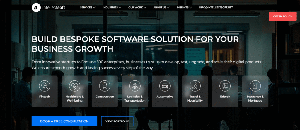Image resolution: width=300 pixels, height=130 pixels.
Task: Expand the Our Work menu chevron
Action: pyautogui.click(x=145, y=8)
